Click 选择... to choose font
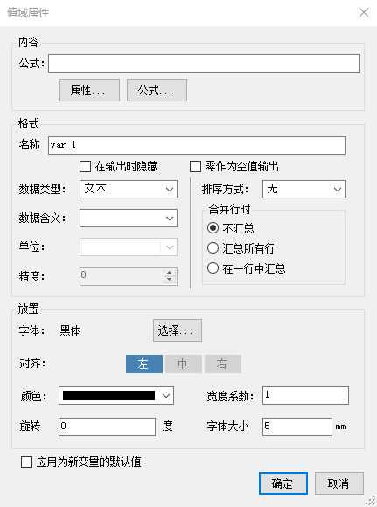This screenshot has height=507, width=377. (x=178, y=330)
